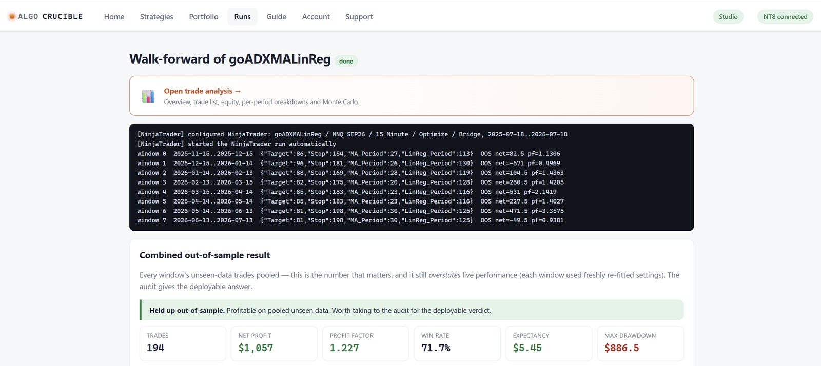Image resolution: width=821 pixels, height=366 pixels.
Task: Click the log line for window 6
Action: pos(350,211)
